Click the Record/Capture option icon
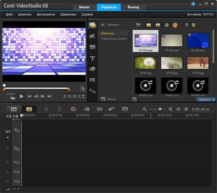Screen dimensions: 217x193 click(x=74, y=109)
